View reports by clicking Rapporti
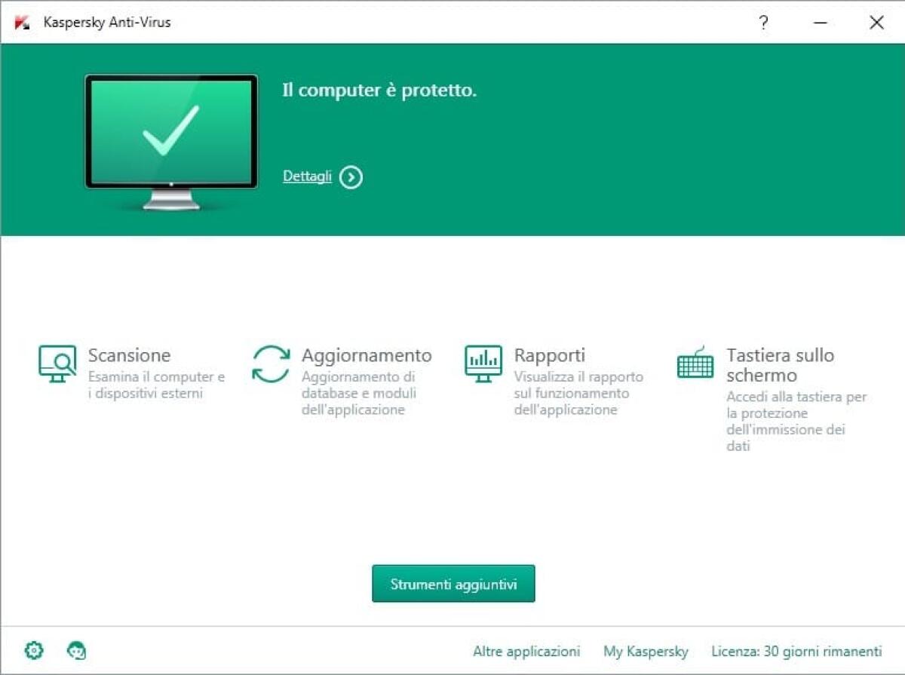 [x=550, y=354]
